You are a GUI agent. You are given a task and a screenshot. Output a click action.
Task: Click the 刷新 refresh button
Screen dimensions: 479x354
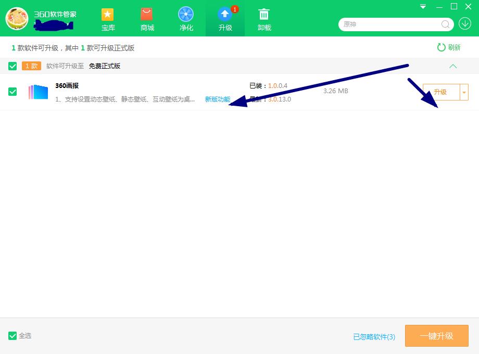(x=449, y=47)
